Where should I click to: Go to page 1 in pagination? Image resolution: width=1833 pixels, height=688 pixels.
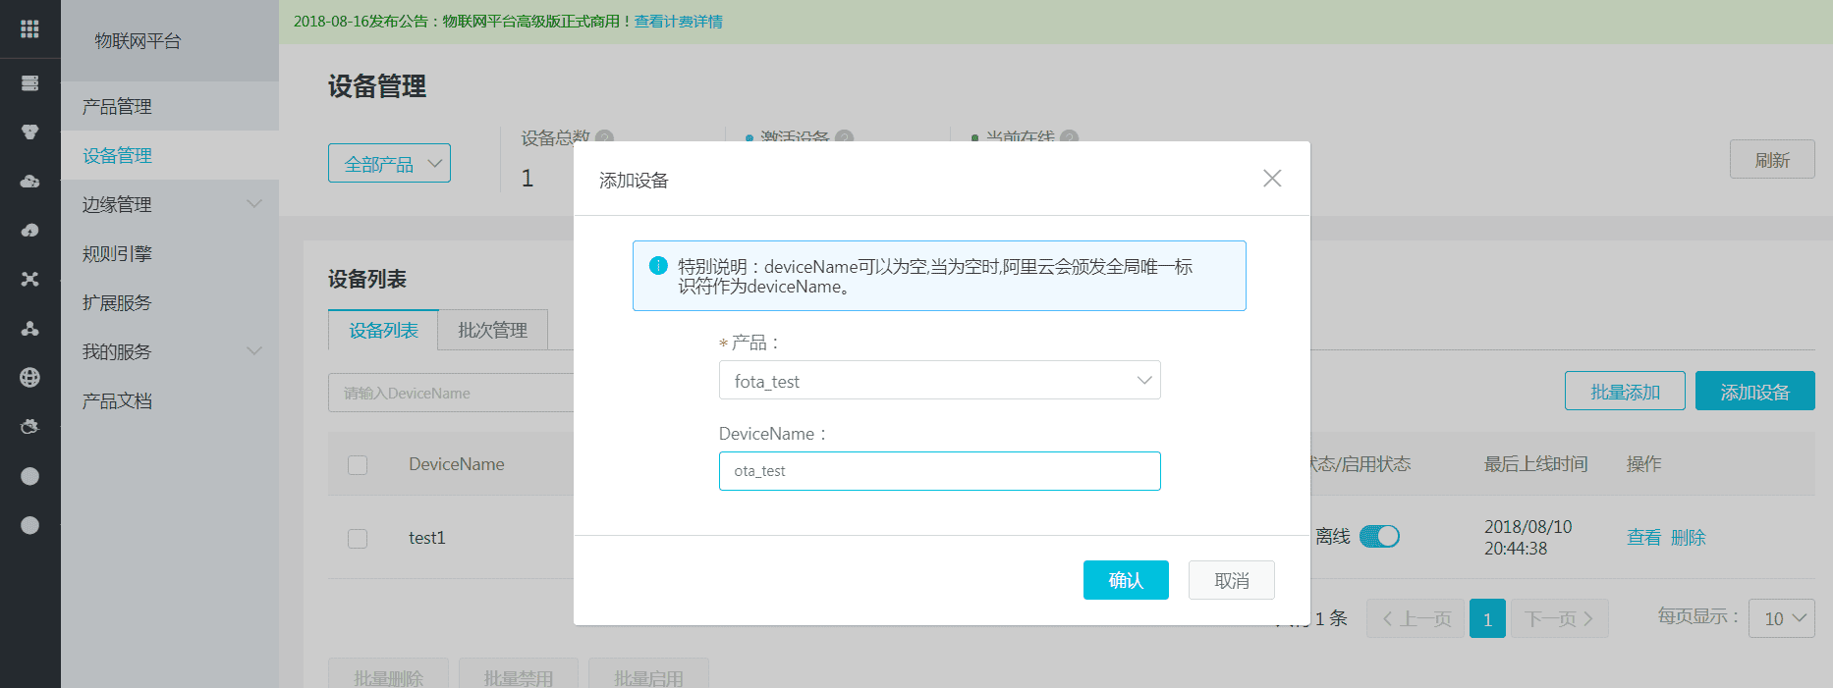pos(1487,618)
